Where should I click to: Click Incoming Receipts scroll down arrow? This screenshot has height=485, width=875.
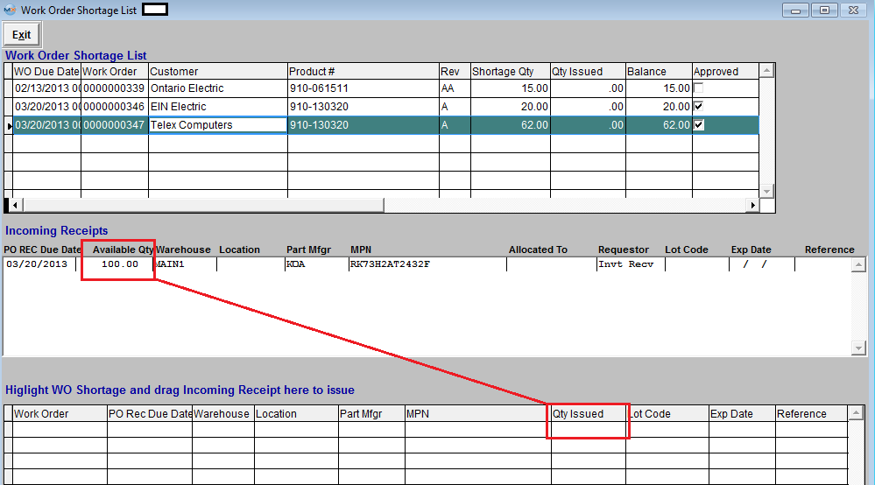coord(858,348)
